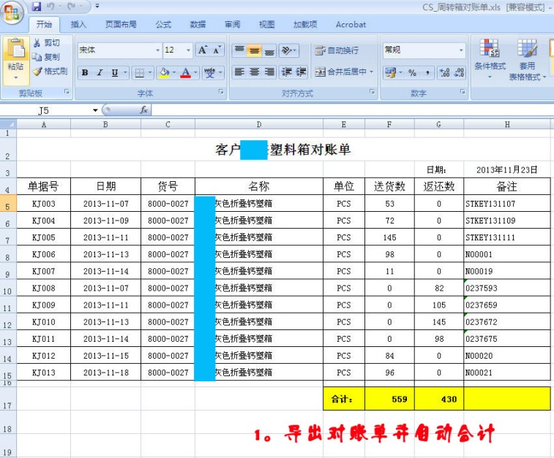Open the number format dropdown 常规

[461, 50]
